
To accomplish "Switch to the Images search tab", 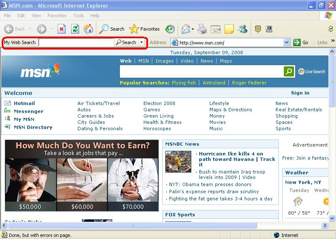I will [164, 61].
